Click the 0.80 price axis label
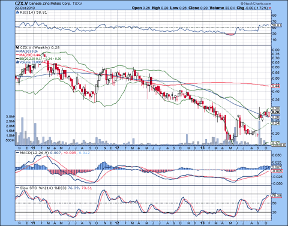The image size is (288, 226). pos(276,50)
